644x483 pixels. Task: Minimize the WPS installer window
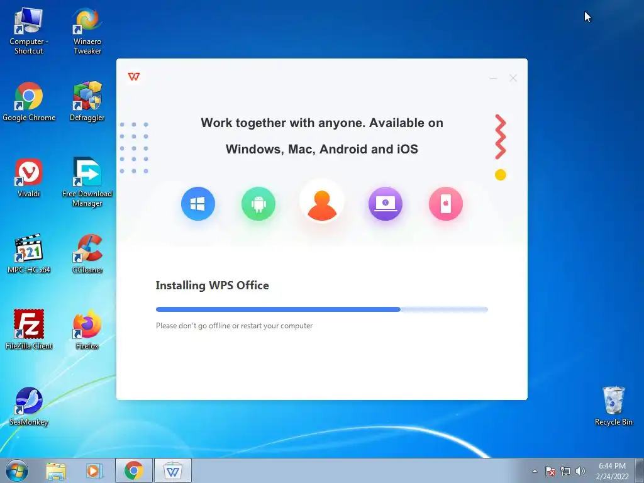click(x=493, y=78)
